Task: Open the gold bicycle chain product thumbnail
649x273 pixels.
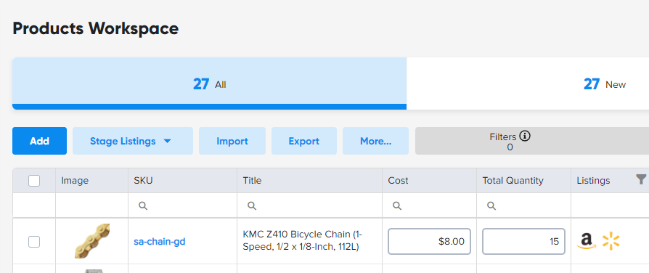Action: [92, 241]
